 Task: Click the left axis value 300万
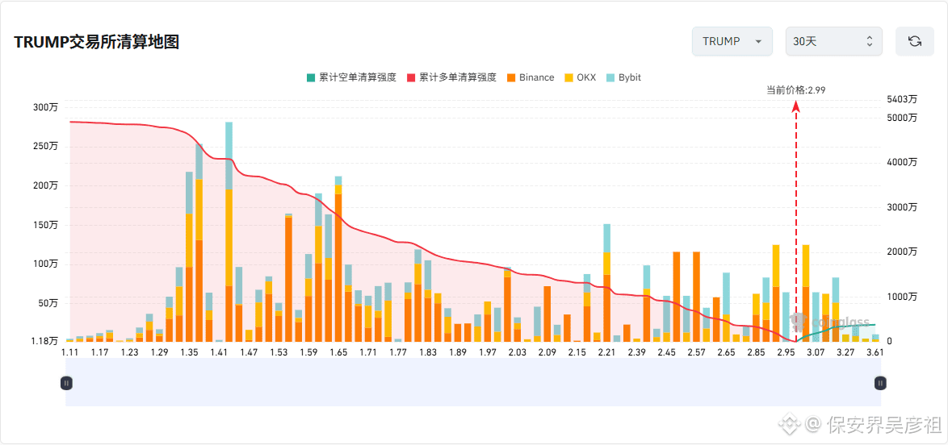coord(46,107)
